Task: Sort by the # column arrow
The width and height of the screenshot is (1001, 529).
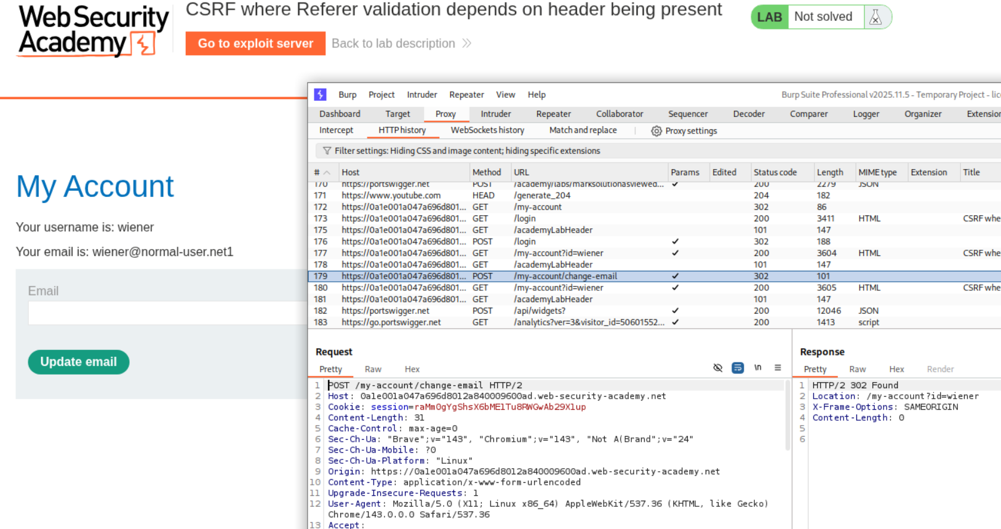Action: (327, 173)
